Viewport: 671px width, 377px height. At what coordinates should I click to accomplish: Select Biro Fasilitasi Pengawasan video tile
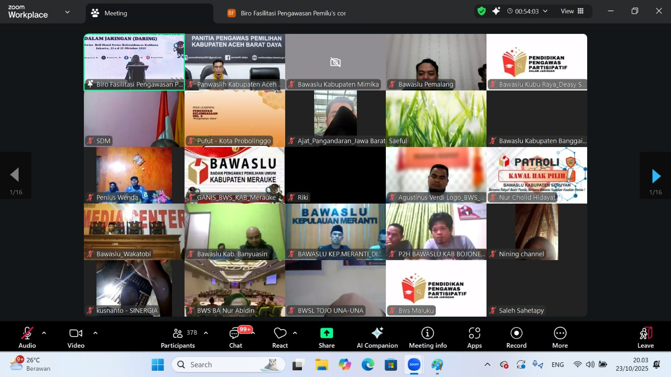134,62
